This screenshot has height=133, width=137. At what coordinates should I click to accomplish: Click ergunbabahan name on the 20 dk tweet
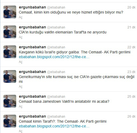coord(32,7)
